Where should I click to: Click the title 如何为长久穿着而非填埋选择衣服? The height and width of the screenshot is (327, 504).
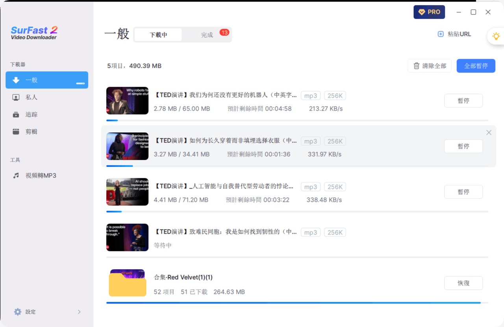pos(225,140)
